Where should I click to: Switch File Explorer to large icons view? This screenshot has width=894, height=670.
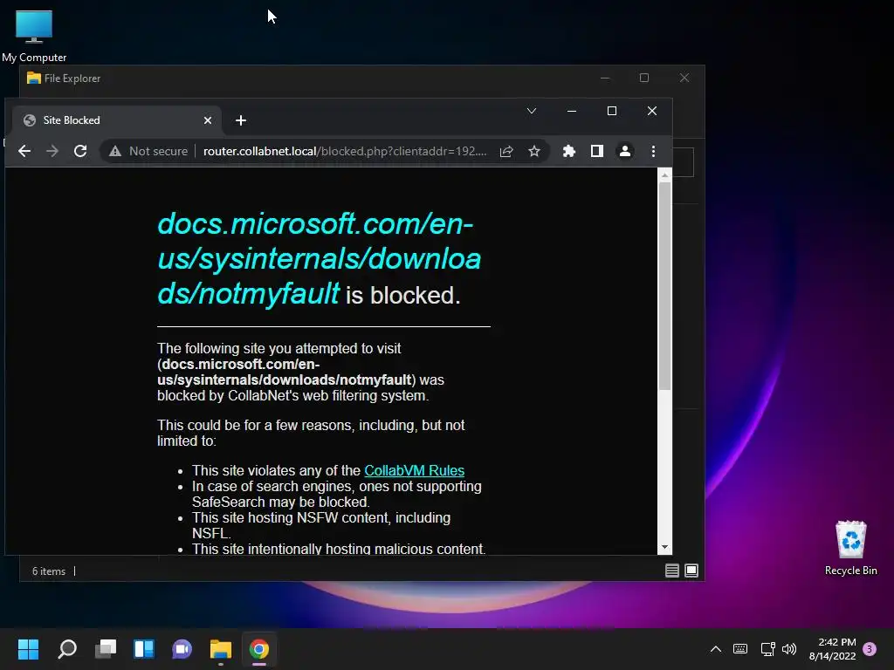[x=691, y=571]
